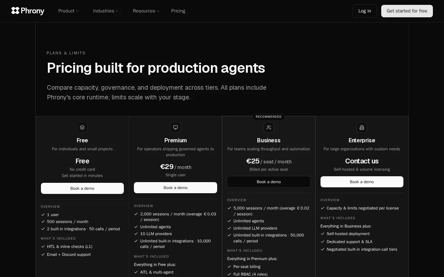Book a demo for Free plan
444x277 pixels.
pos(82,188)
